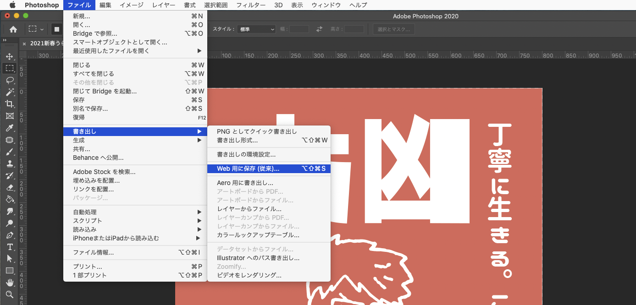Expand the 自動処理 submenu
Image resolution: width=636 pixels, height=305 pixels.
(x=135, y=212)
